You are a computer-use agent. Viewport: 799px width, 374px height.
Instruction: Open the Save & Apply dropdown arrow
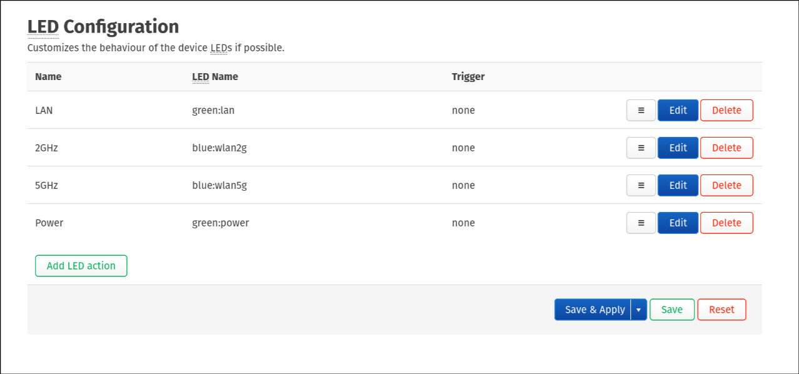638,310
